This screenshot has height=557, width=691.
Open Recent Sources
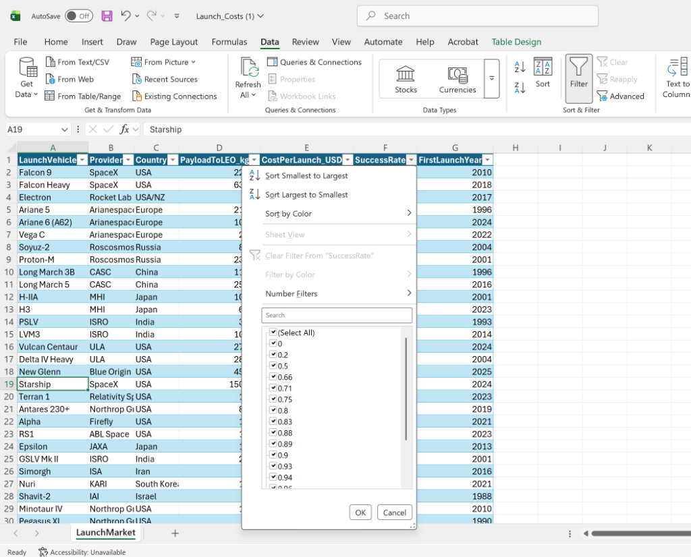coord(165,80)
